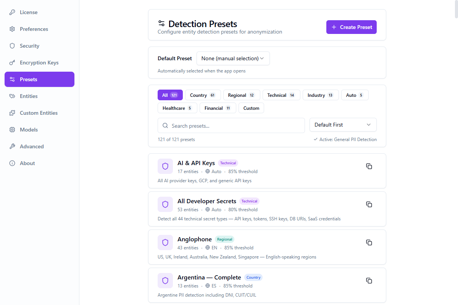Click the Search presets input field
Image resolution: width=458 pixels, height=305 pixels.
pyautogui.click(x=231, y=125)
